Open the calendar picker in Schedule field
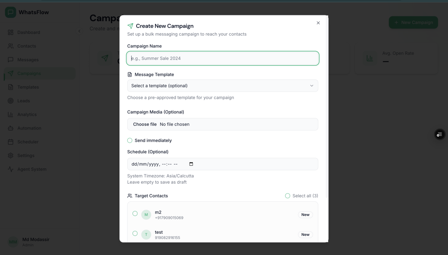 pyautogui.click(x=192, y=164)
